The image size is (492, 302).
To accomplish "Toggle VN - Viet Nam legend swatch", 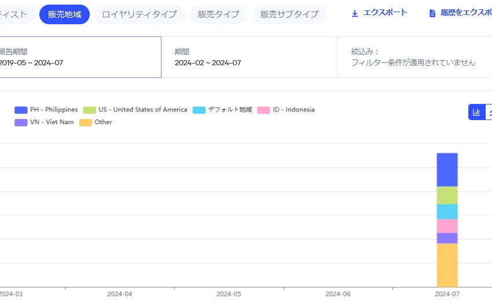I will point(21,122).
